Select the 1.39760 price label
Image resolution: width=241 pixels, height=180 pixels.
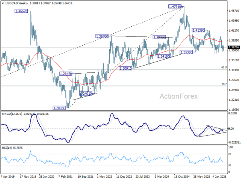pyautogui.click(x=102, y=36)
